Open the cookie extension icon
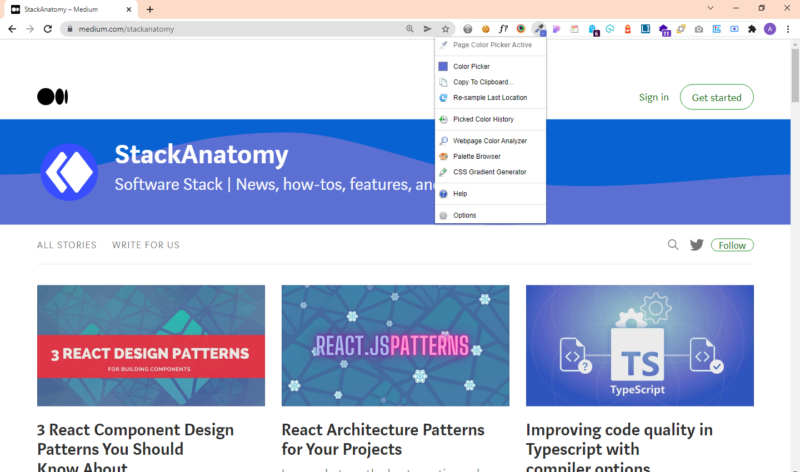This screenshot has height=472, width=800. pyautogui.click(x=486, y=29)
